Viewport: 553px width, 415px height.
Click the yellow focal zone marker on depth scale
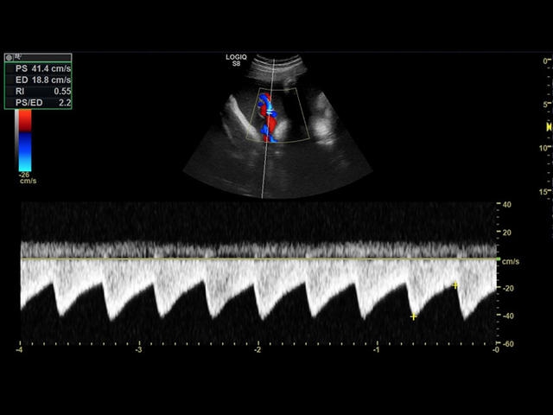(548, 127)
